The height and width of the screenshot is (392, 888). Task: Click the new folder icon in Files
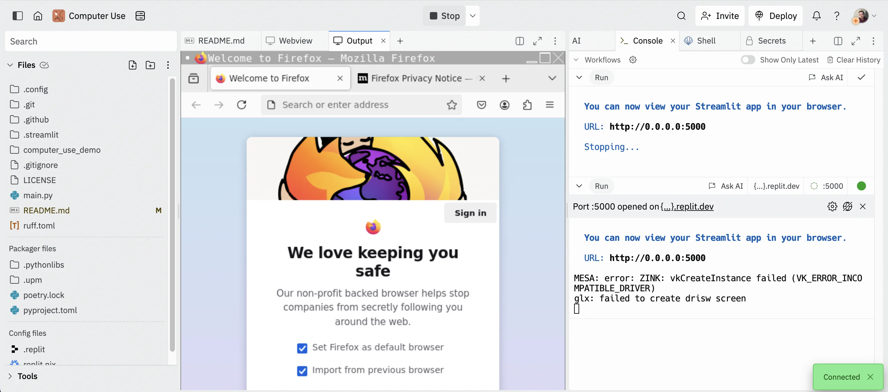tap(150, 65)
